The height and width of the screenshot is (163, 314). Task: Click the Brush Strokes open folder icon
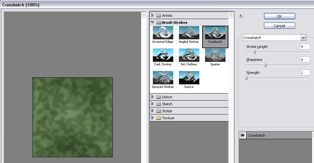[x=159, y=22]
